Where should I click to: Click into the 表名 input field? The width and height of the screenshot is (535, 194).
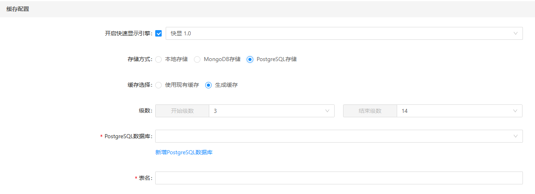(x=339, y=178)
